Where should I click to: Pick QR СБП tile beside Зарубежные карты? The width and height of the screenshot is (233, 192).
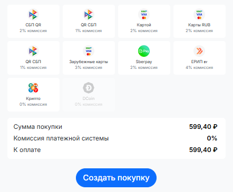33,58
